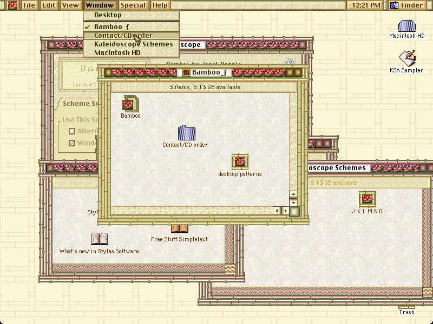Click the 12:21 PM menu bar clock
The height and width of the screenshot is (324, 433).
(366, 5)
